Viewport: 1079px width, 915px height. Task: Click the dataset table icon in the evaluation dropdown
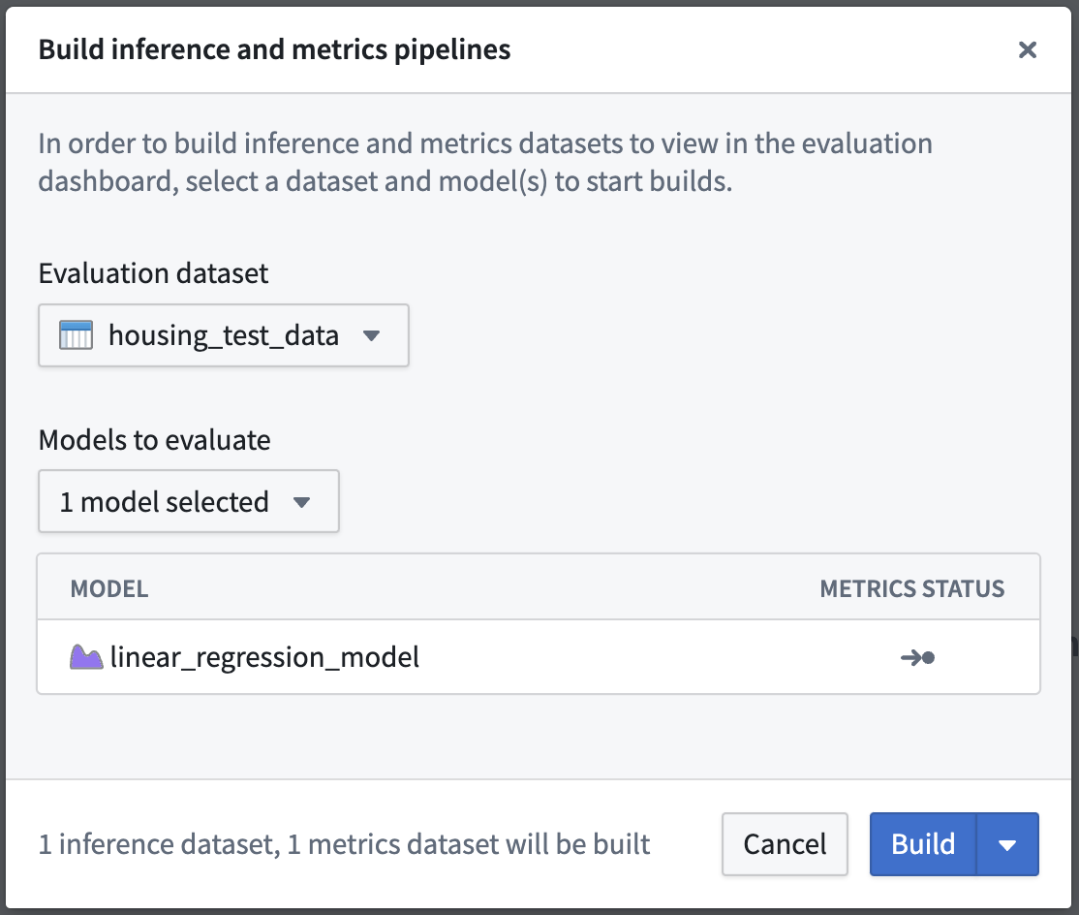[76, 335]
